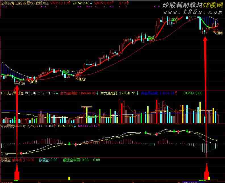Open the 135成交量战法 indicator label
This screenshot has width=225, height=183.
click(x=12, y=93)
